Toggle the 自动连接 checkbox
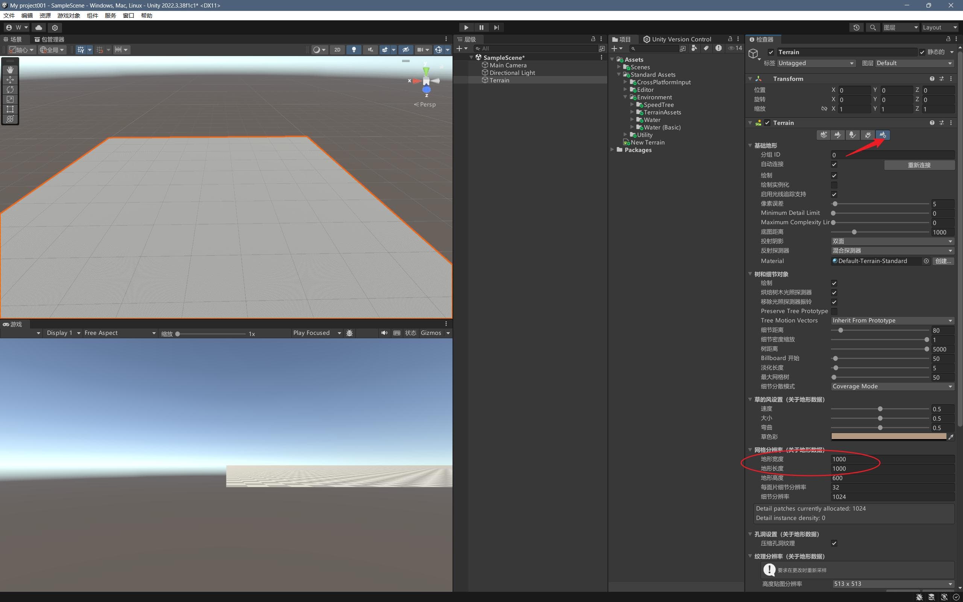The image size is (963, 602). tap(834, 164)
